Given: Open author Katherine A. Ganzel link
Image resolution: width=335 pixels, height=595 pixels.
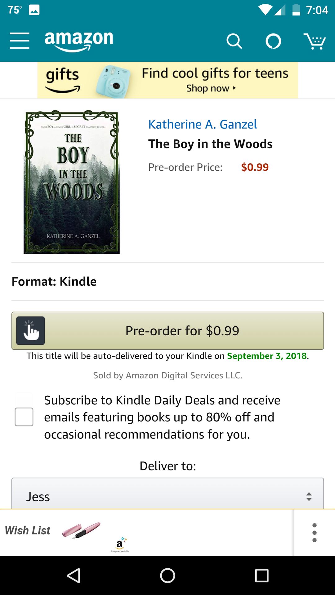Looking at the screenshot, I should [x=203, y=124].
